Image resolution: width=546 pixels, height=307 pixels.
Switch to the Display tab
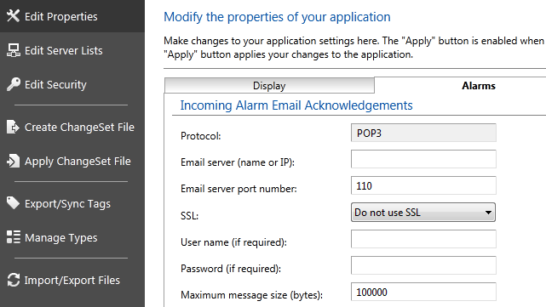(269, 86)
